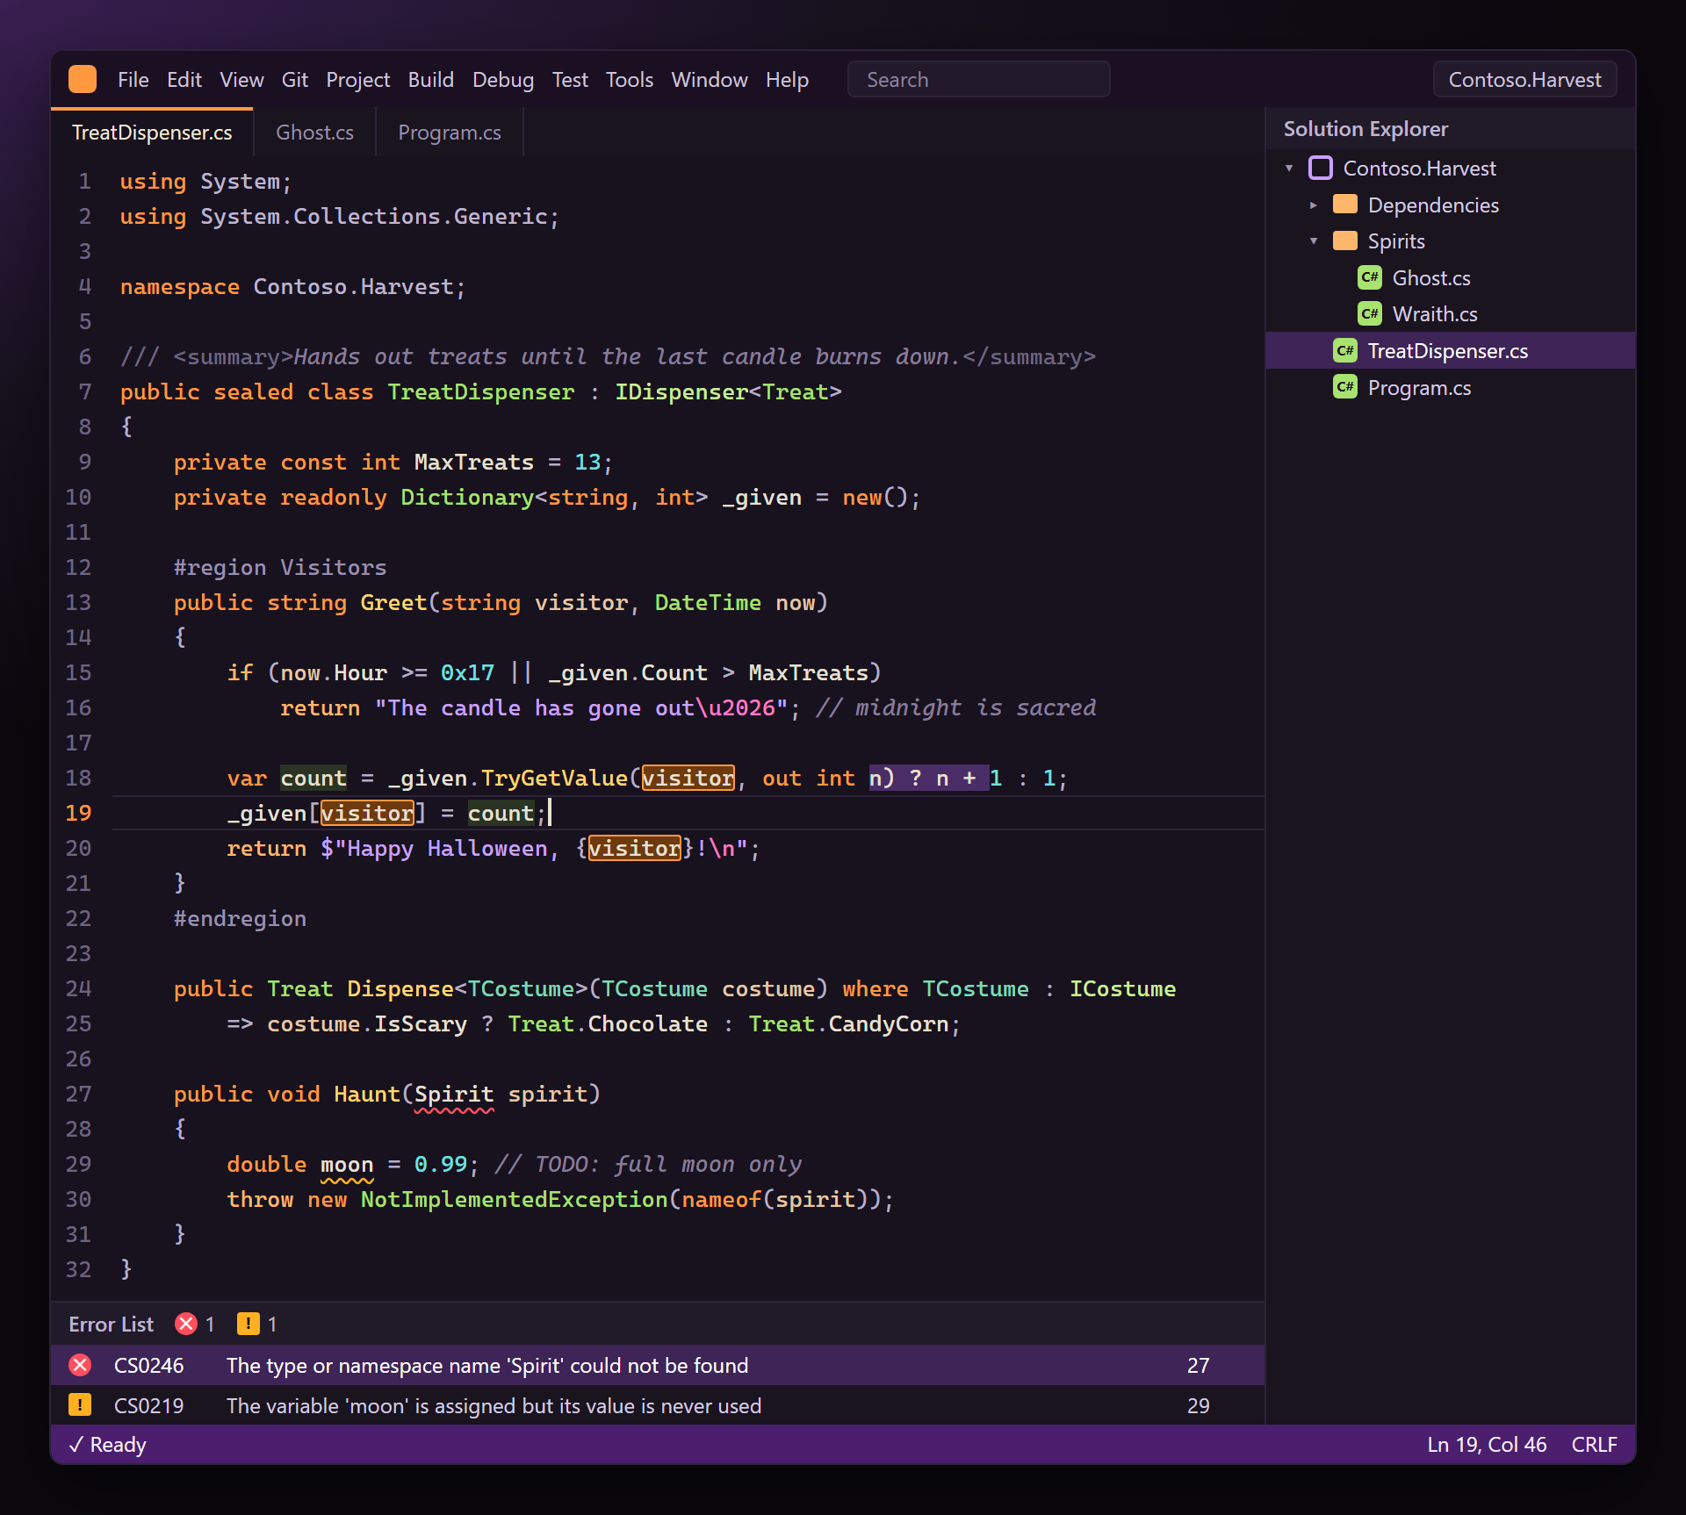Open the Git menu

click(x=294, y=80)
